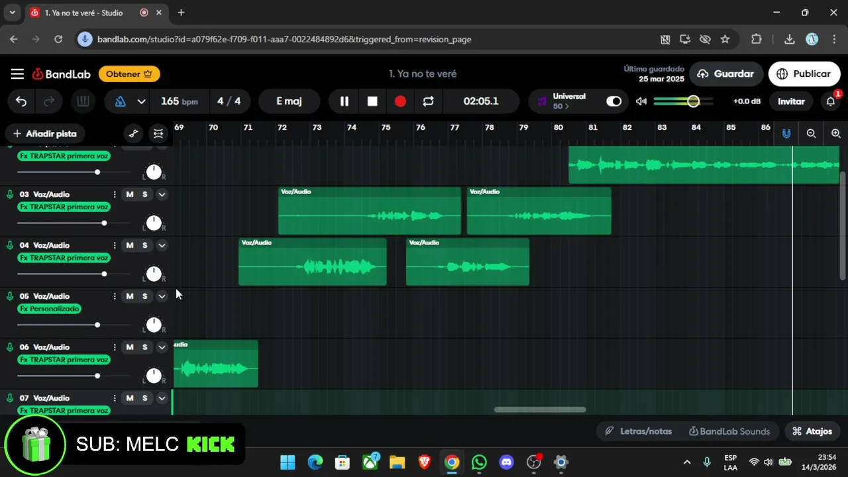The image size is (848, 477).
Task: Expand track 03 with its chevron
Action: point(162,194)
